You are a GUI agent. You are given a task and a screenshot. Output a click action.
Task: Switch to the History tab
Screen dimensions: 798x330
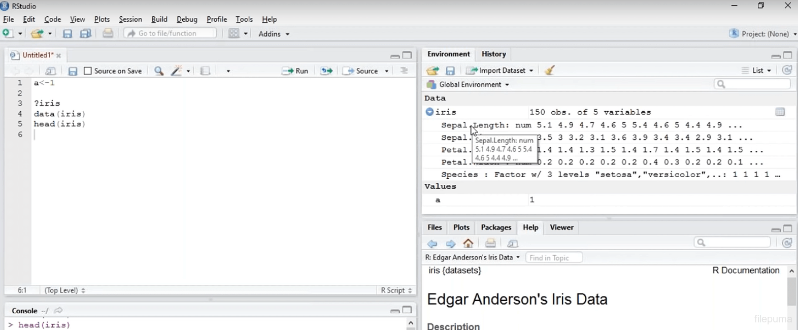[493, 54]
